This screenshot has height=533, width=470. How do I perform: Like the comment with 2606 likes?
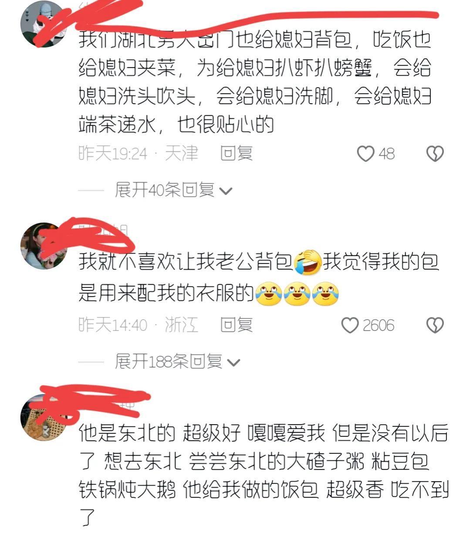point(350,325)
